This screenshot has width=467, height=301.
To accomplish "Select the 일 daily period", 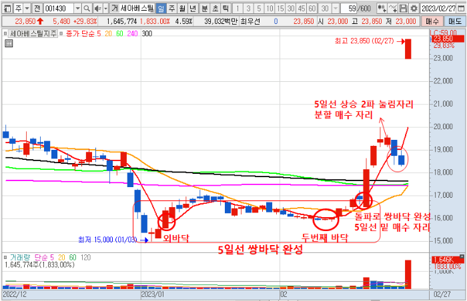I will [x=161, y=9].
